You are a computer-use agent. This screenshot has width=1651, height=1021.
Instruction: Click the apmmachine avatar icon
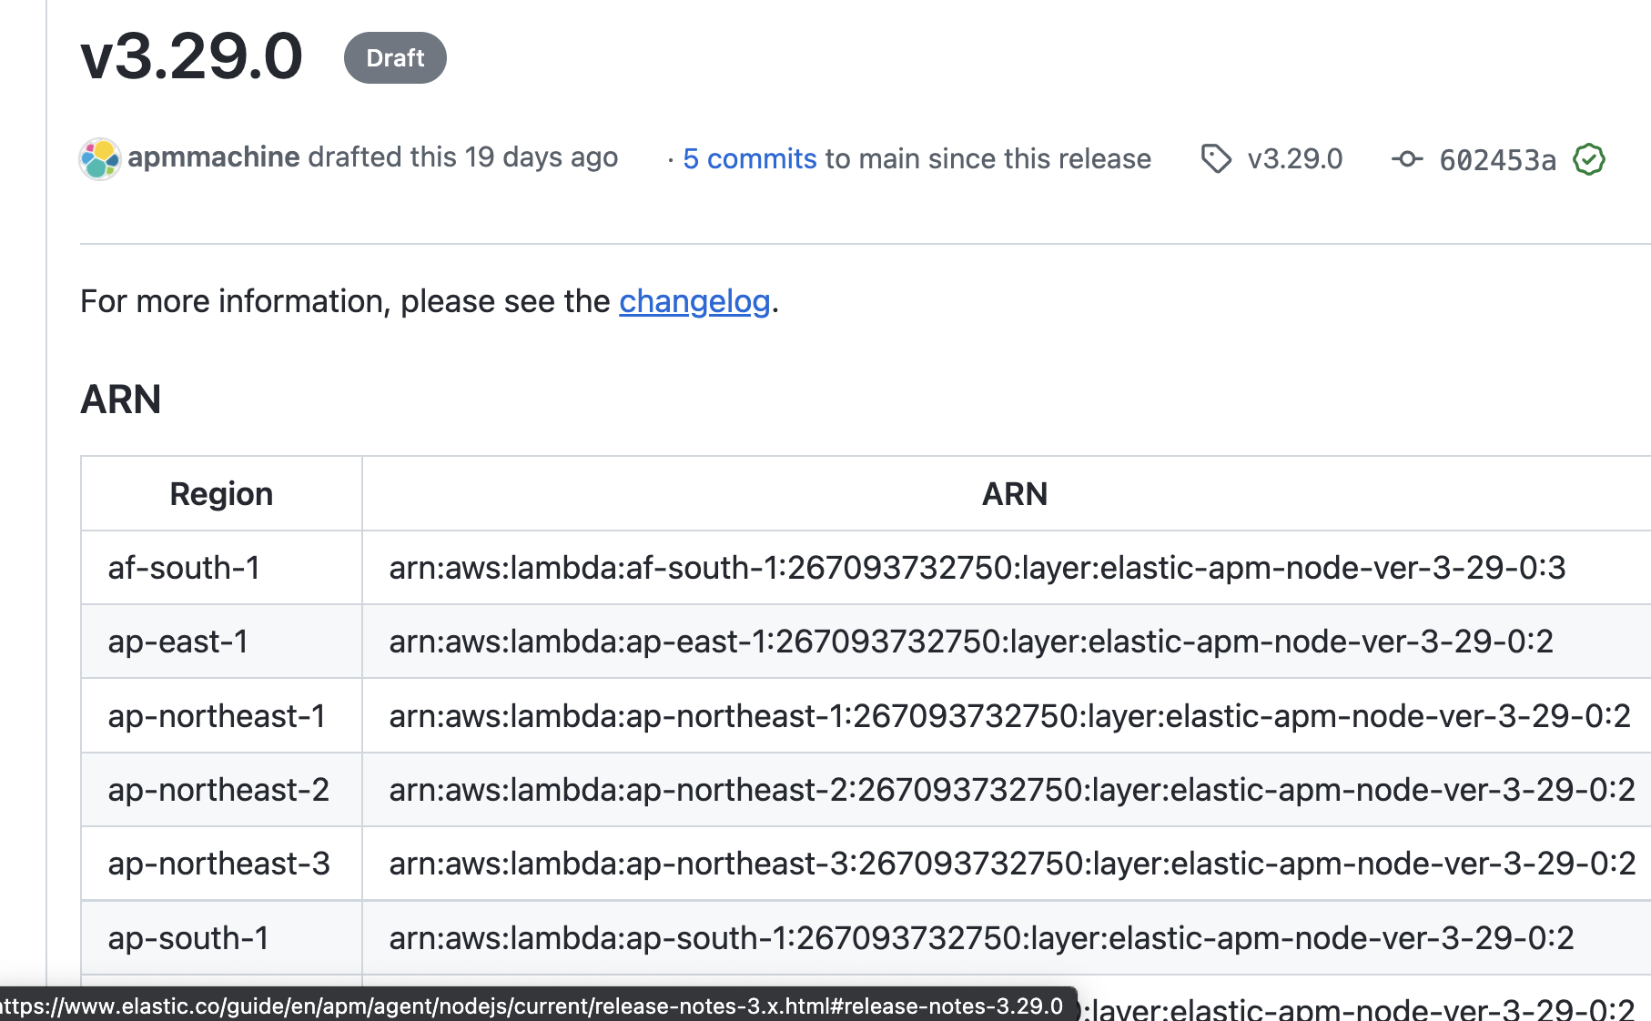point(100,159)
